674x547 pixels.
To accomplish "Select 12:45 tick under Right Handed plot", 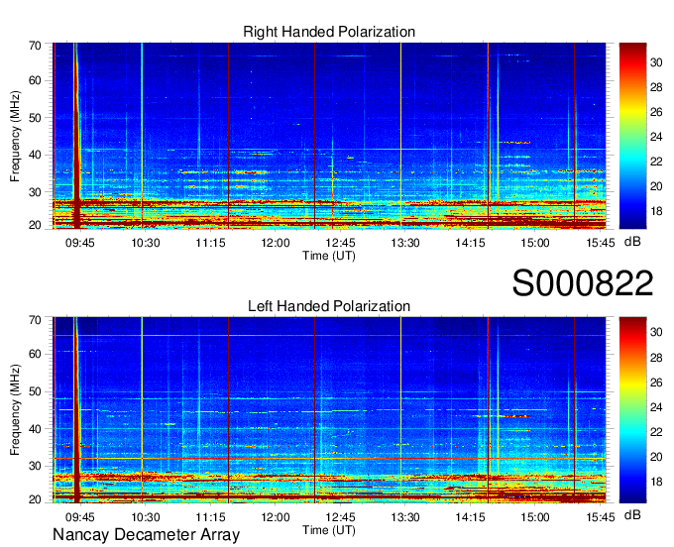I will 340,243.
